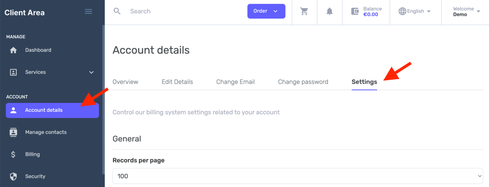The height and width of the screenshot is (187, 489).
Task: Click the Security shield icon
Action: click(x=13, y=176)
